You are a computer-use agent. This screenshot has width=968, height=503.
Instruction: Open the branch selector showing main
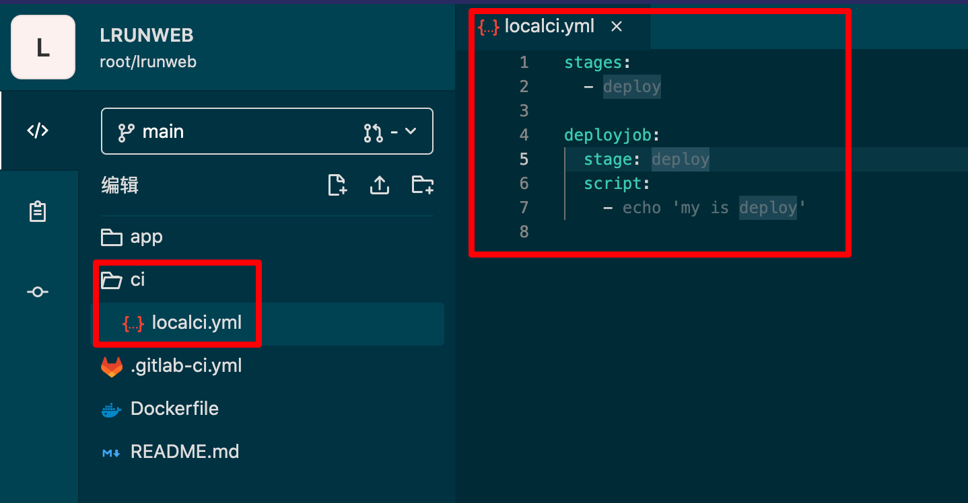point(164,130)
